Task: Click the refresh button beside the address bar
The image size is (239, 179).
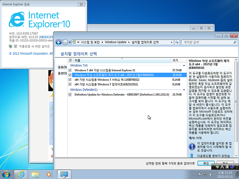Action: click(x=177, y=42)
